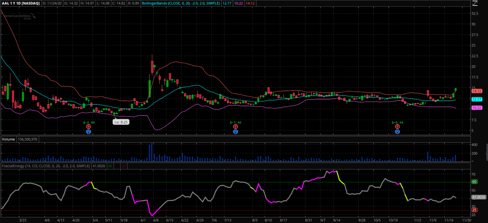The height and width of the screenshot is (223, 488).
Task: Click the C: 14.82 close price readout
Action: coord(119,3)
